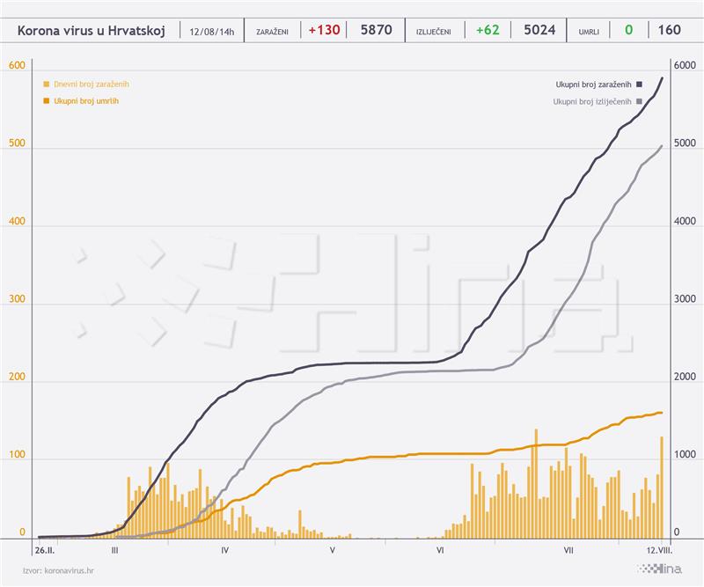Click the VI month marker on the axis
The image size is (704, 587).
point(440,550)
